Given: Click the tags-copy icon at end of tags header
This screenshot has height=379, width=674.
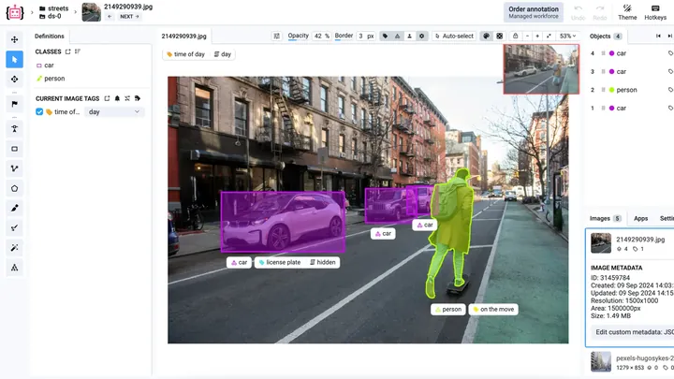Looking at the screenshot, I should tap(138, 98).
